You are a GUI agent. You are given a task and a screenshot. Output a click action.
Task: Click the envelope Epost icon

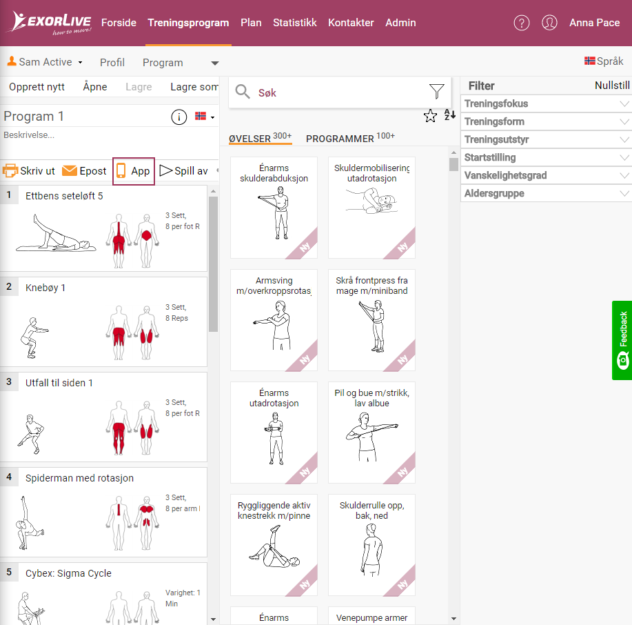pos(70,170)
